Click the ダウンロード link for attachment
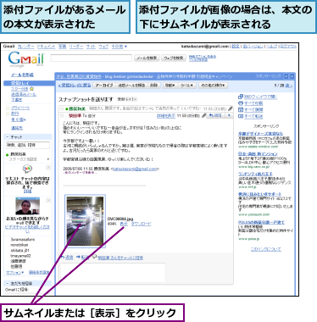The image size is (317, 322). tap(141, 224)
